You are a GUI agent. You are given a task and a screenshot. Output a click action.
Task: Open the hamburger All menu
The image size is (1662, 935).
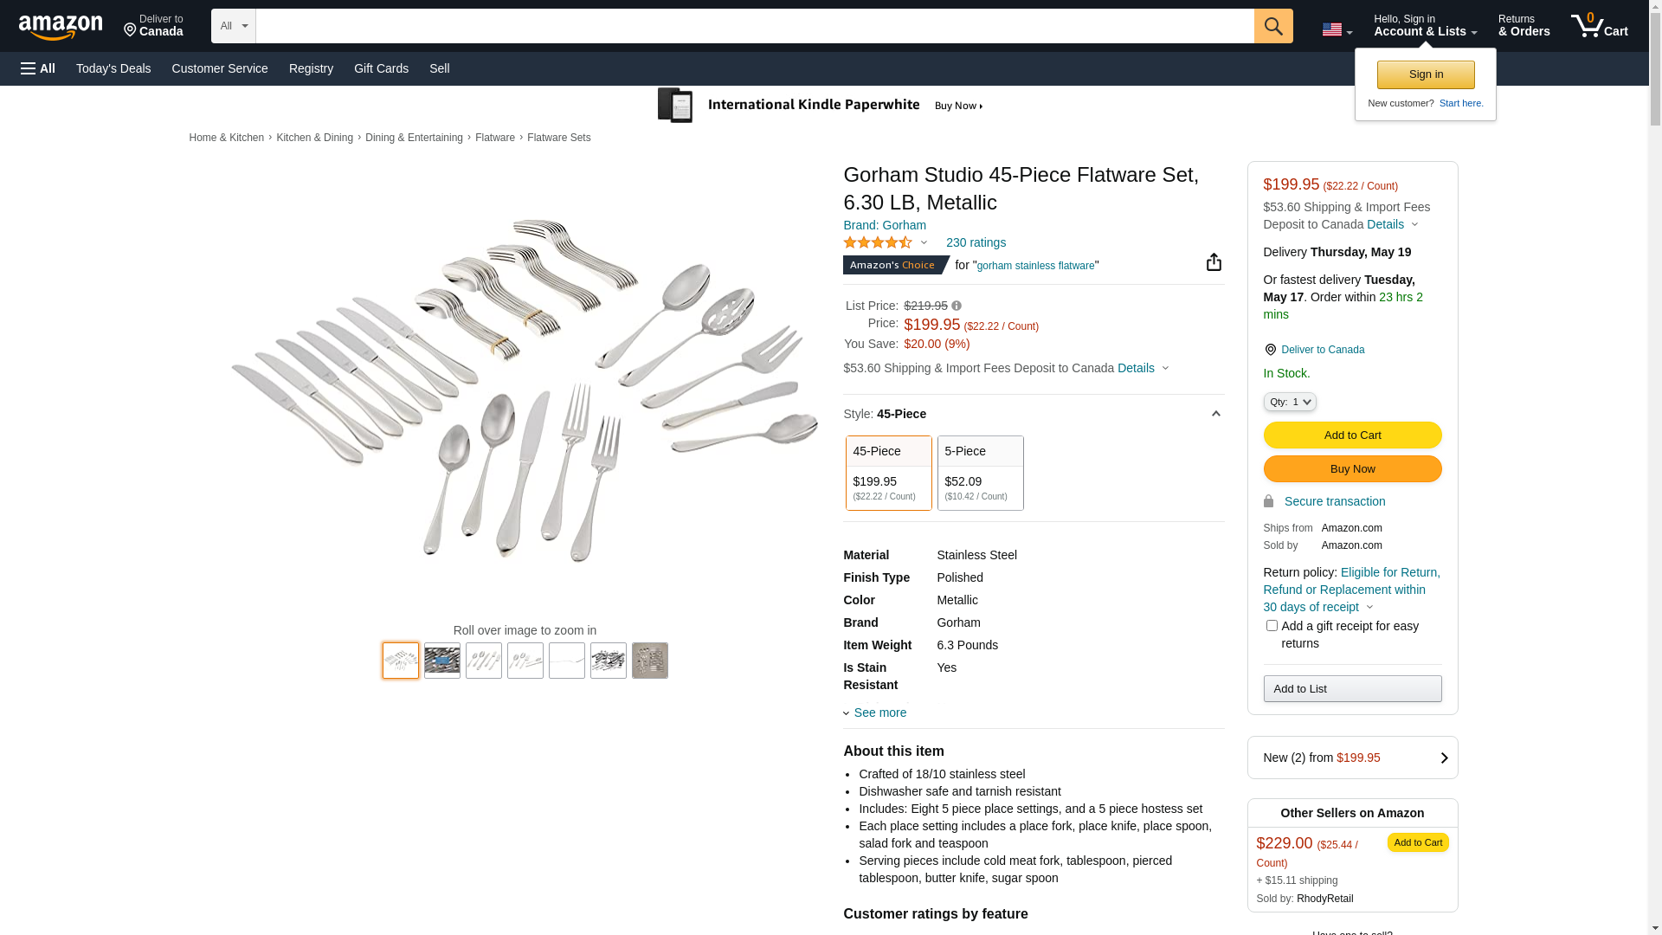coord(38,68)
